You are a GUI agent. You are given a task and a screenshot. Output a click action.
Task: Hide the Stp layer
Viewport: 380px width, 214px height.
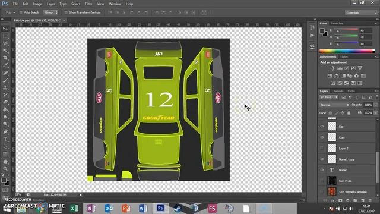tap(322, 127)
